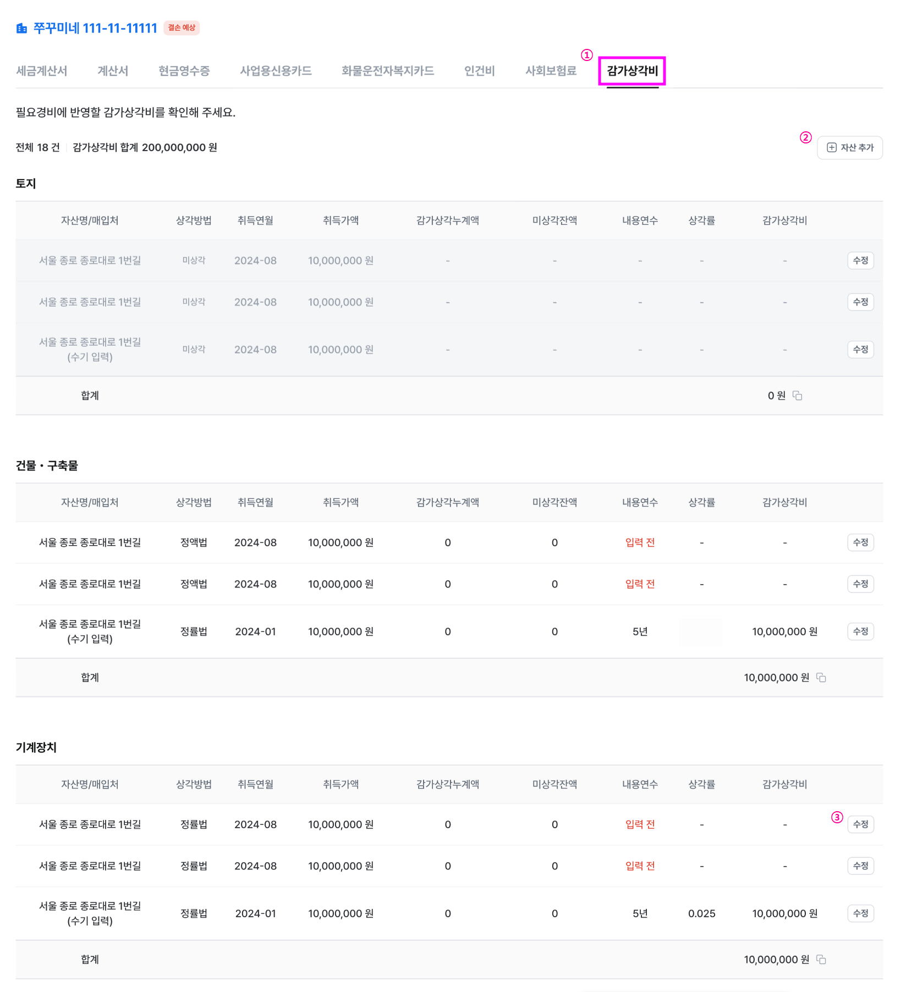Image resolution: width=906 pixels, height=992 pixels.
Task: Click first 입력 전 in 기계장치 table
Action: (640, 824)
